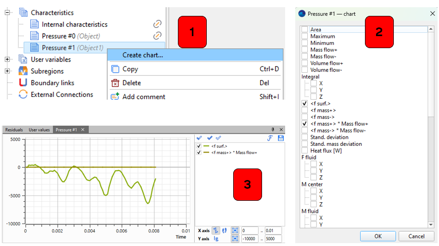
Task: Click the function F icon in chart panel
Action: [270, 138]
